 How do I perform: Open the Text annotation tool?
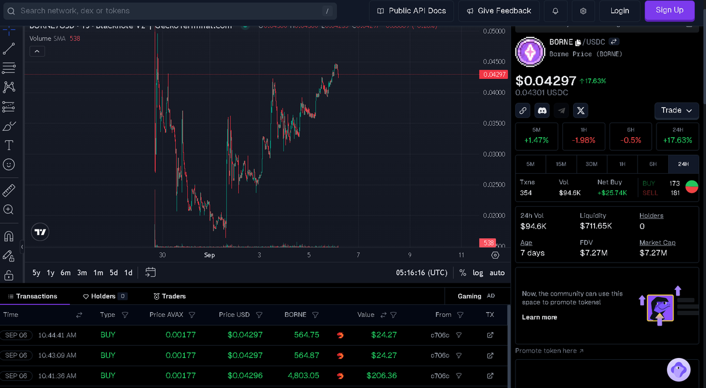pyautogui.click(x=8, y=145)
